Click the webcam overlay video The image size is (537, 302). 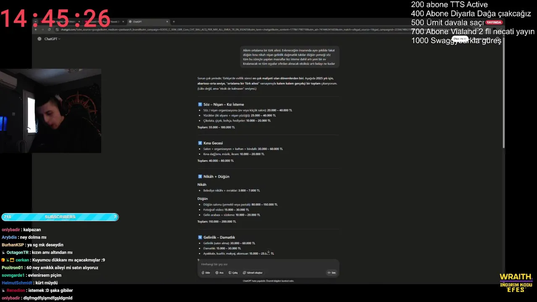coord(50,111)
